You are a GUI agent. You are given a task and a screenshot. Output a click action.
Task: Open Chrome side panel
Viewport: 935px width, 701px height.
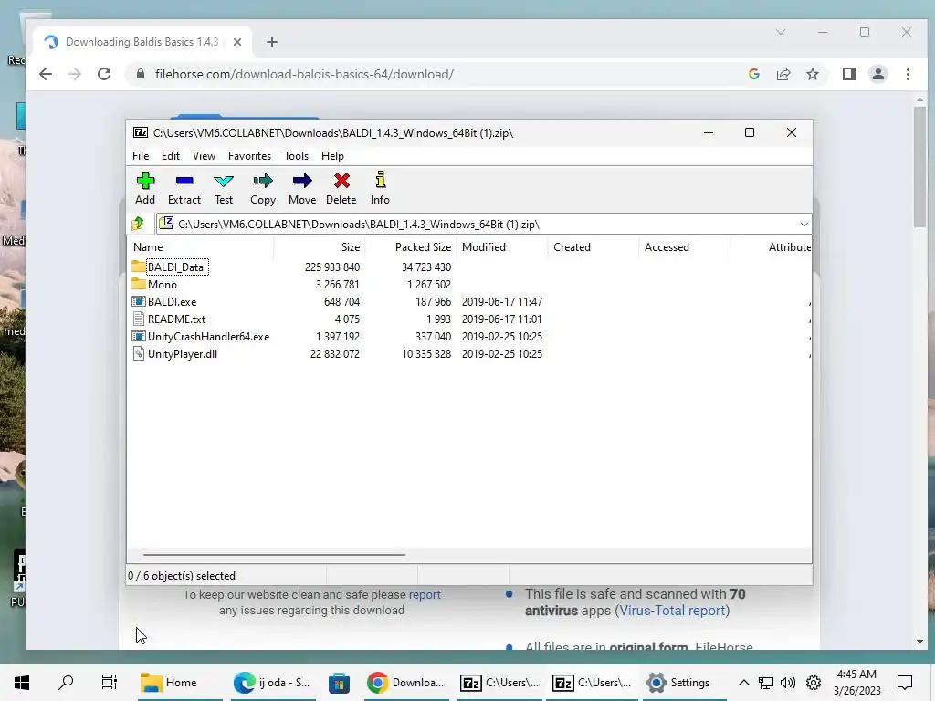pyautogui.click(x=848, y=74)
